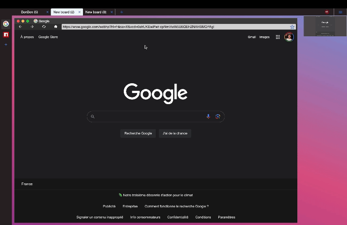Close the New board (2) tab
This screenshot has height=225, width=347.
point(79,12)
